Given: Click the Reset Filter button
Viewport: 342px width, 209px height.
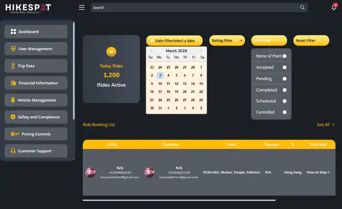Looking at the screenshot, I should point(311,40).
